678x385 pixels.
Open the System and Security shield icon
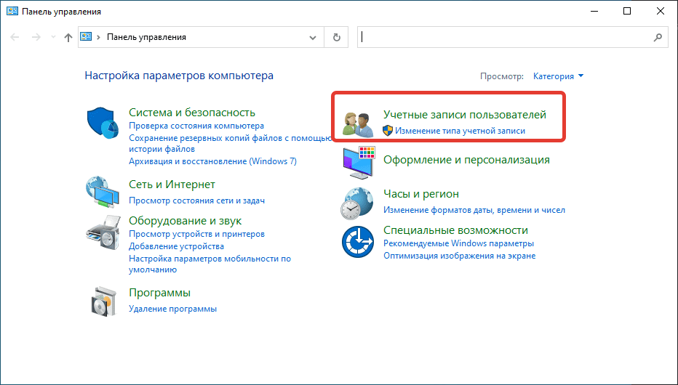click(x=103, y=123)
